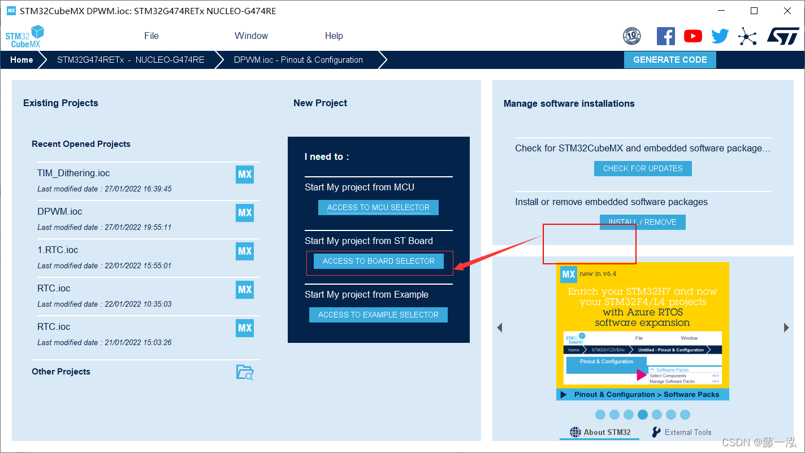Select RTC.ioc modified 22/01/2022 10:35:03
The width and height of the screenshot is (805, 453).
click(x=54, y=289)
